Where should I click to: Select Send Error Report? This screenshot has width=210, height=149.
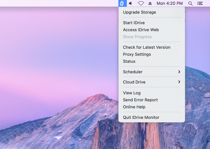[152, 100]
